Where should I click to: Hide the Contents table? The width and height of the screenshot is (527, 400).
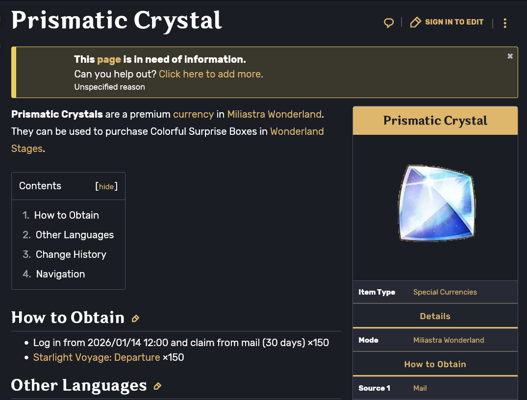(106, 186)
